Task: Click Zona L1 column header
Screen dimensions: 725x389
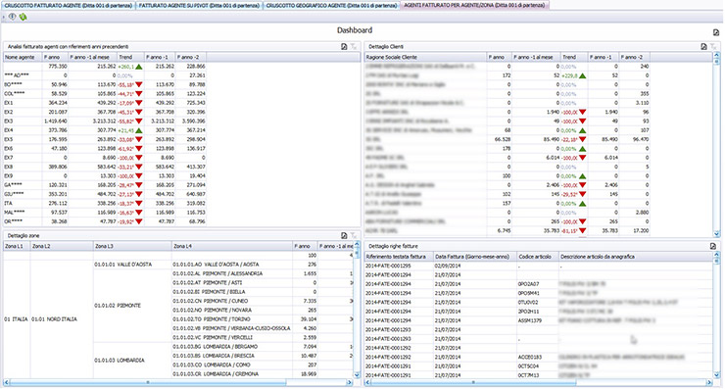Action: coord(17,247)
